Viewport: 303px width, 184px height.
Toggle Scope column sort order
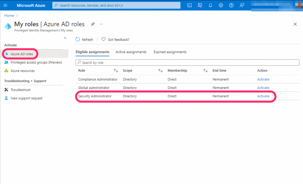click(160, 70)
